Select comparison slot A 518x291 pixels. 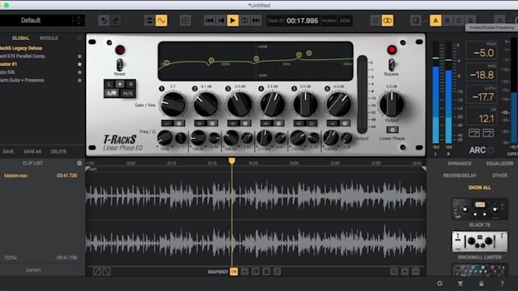click(436, 21)
